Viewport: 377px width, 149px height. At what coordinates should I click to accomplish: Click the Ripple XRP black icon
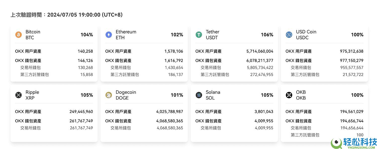click(x=18, y=95)
